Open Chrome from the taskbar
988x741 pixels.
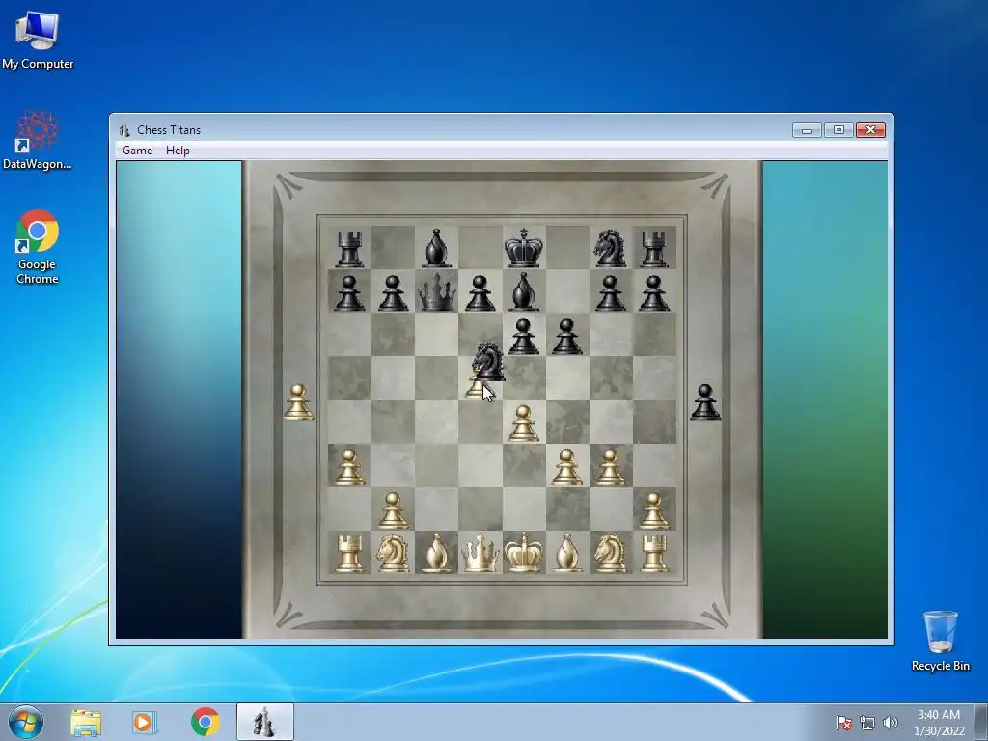[205, 723]
